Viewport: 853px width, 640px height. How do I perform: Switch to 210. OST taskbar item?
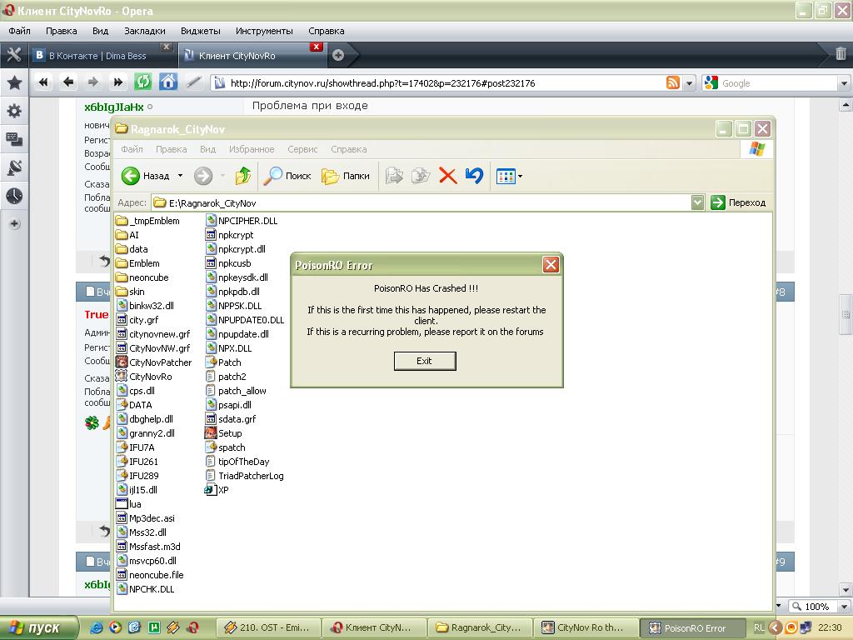pos(267,627)
